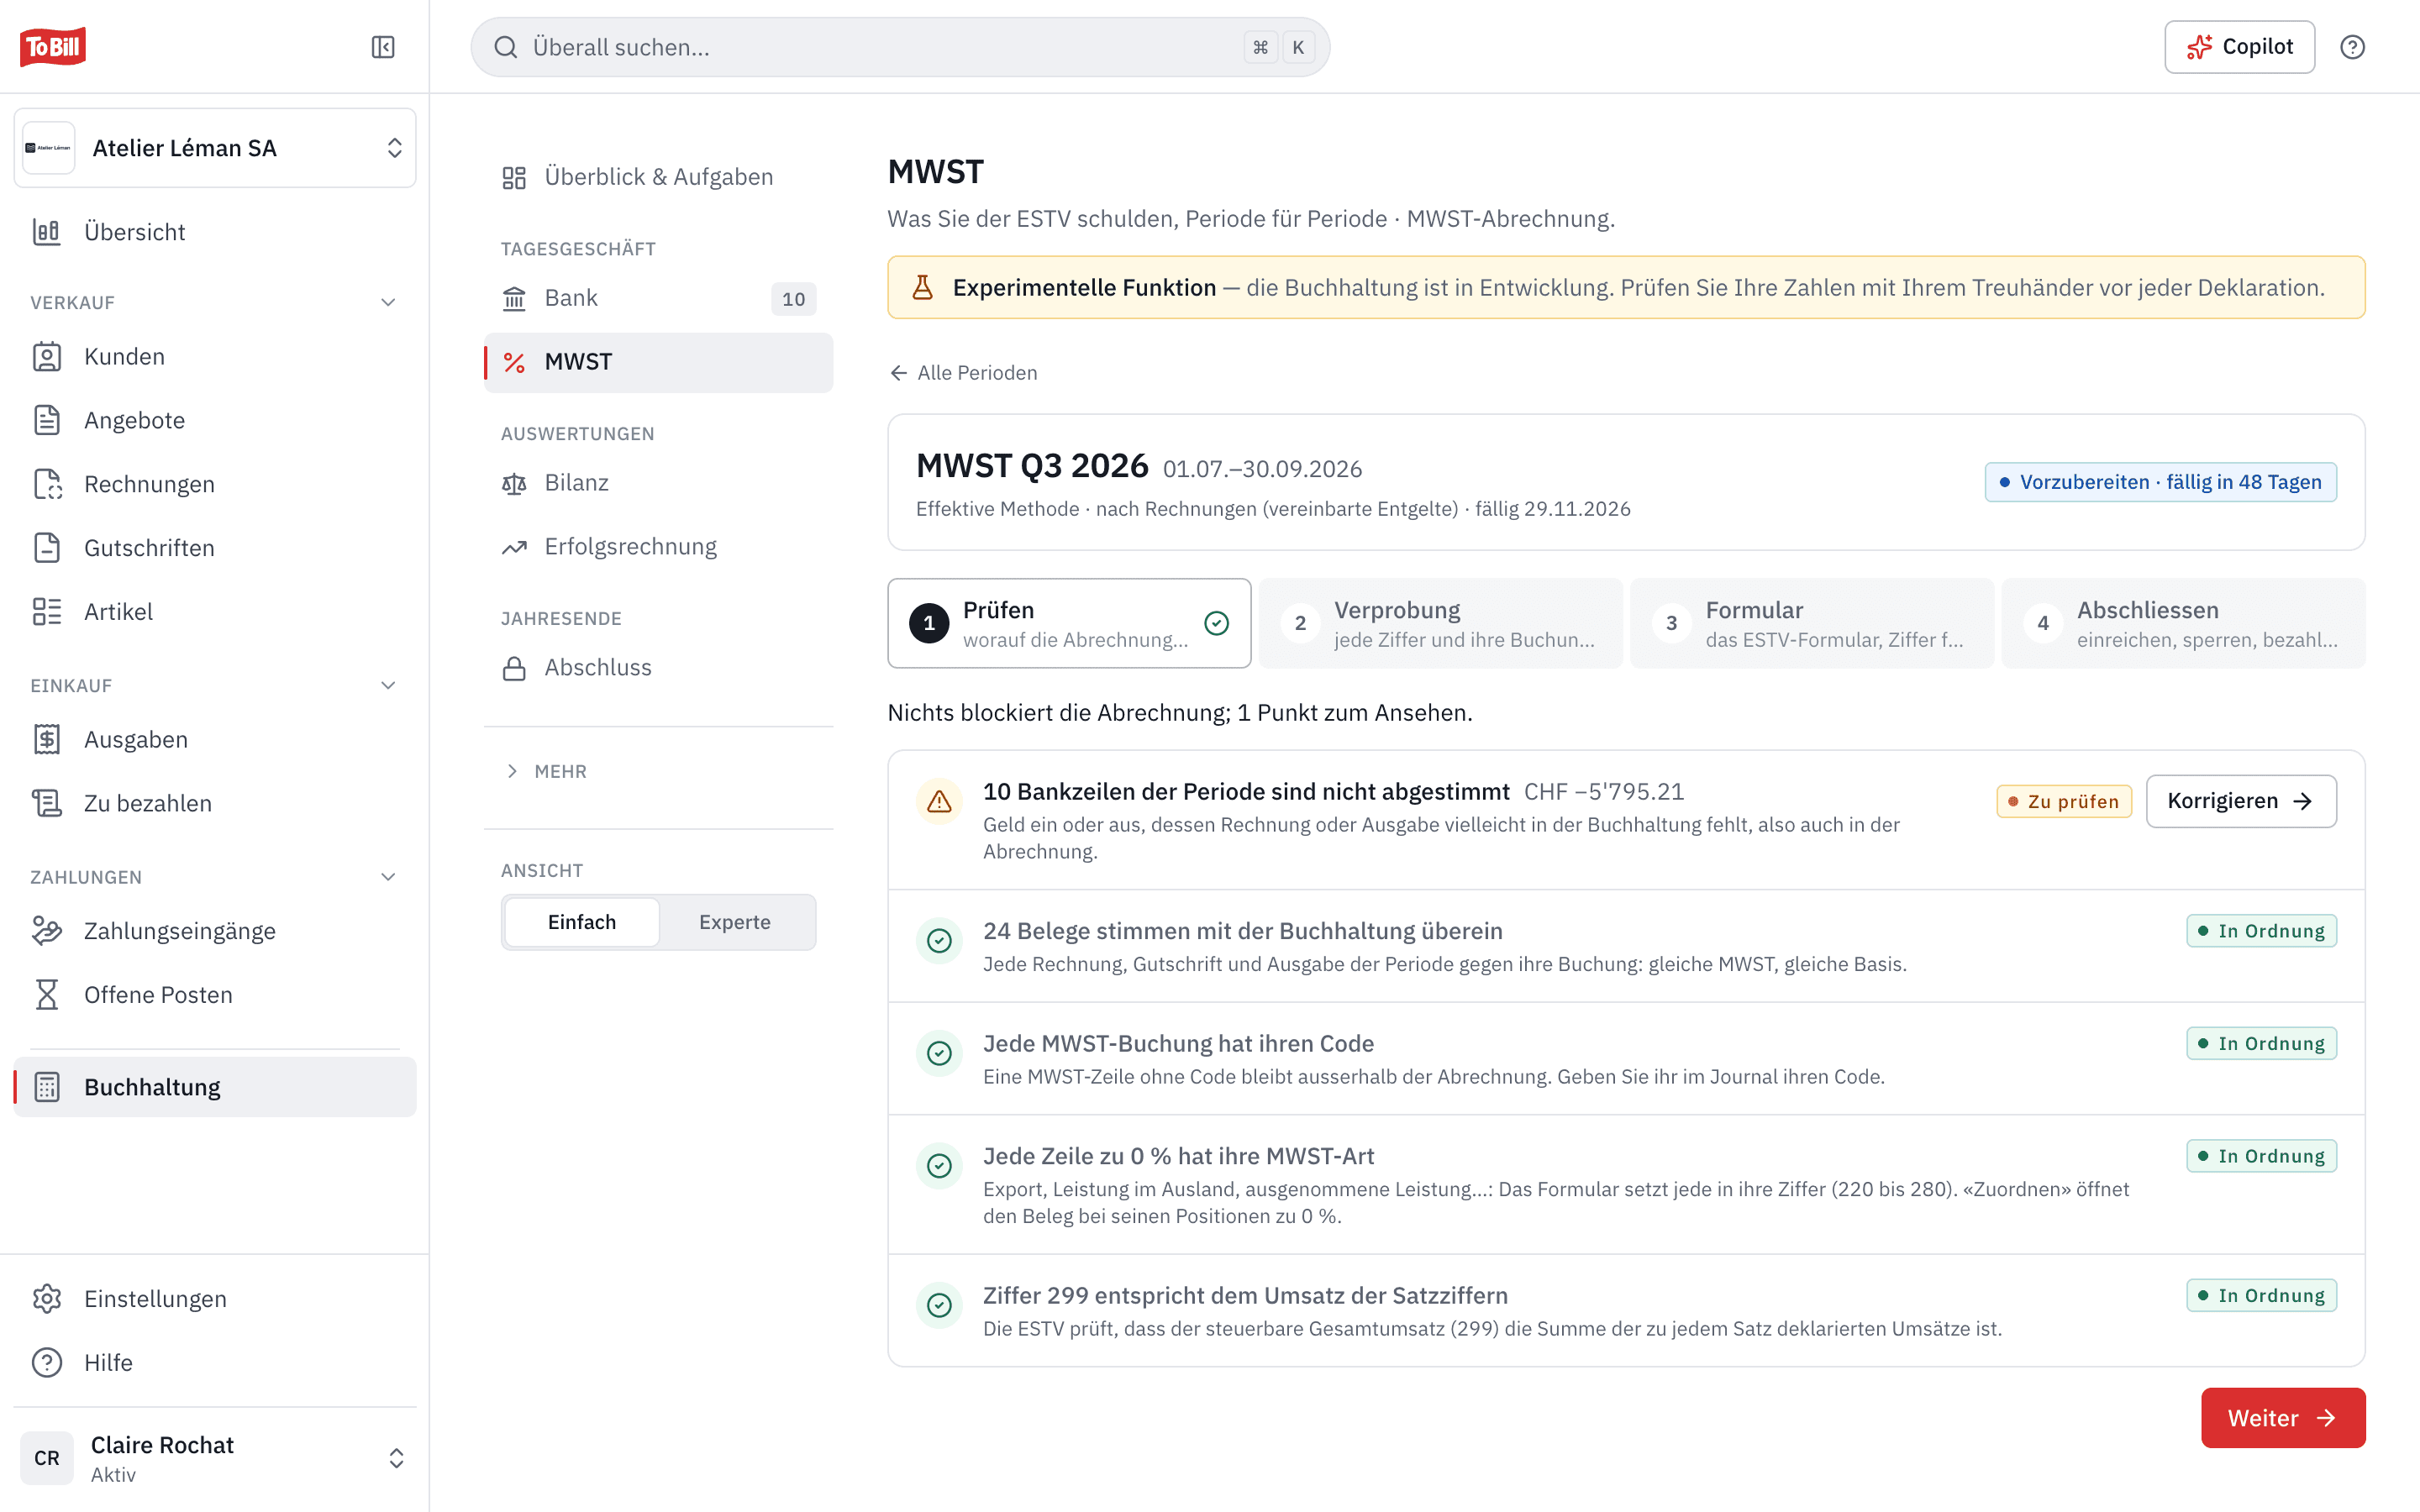Open Rechnungen page
This screenshot has width=2420, height=1512.
pyautogui.click(x=215, y=484)
